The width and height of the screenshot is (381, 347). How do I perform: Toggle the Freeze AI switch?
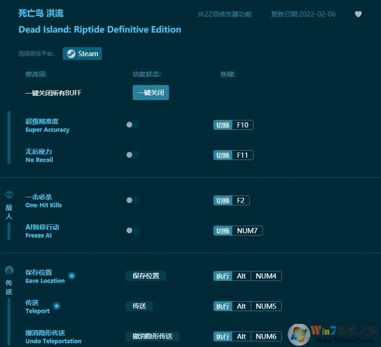click(x=133, y=230)
